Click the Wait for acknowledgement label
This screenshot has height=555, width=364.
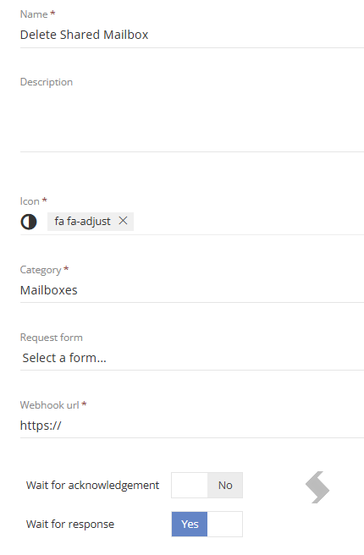(93, 486)
